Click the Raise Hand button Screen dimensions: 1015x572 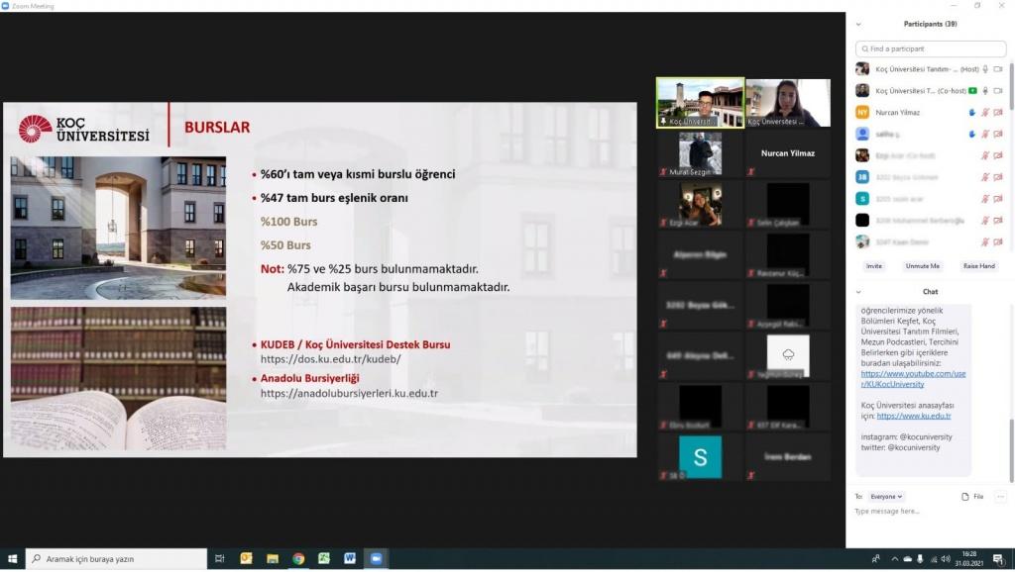click(978, 266)
